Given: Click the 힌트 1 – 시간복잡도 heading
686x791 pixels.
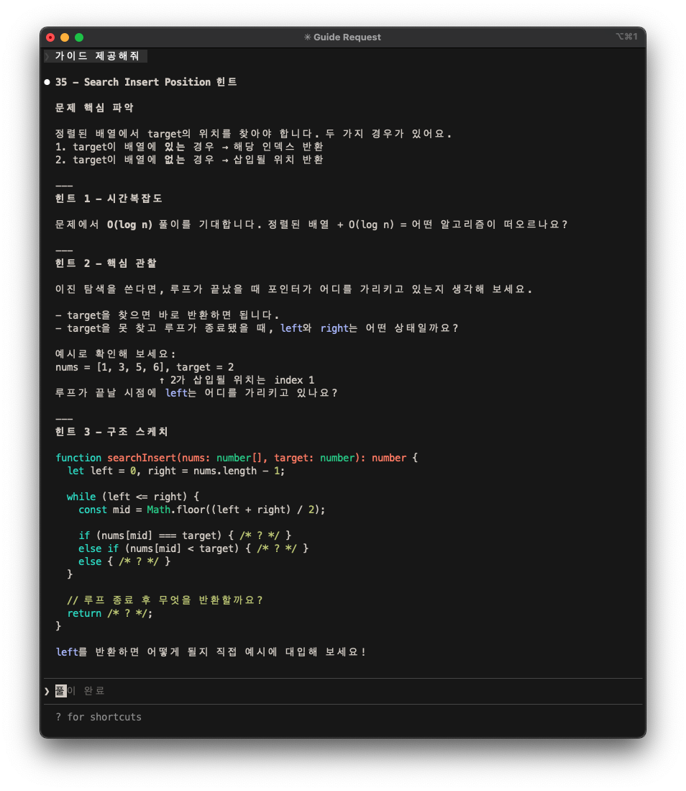Looking at the screenshot, I should 114,199.
